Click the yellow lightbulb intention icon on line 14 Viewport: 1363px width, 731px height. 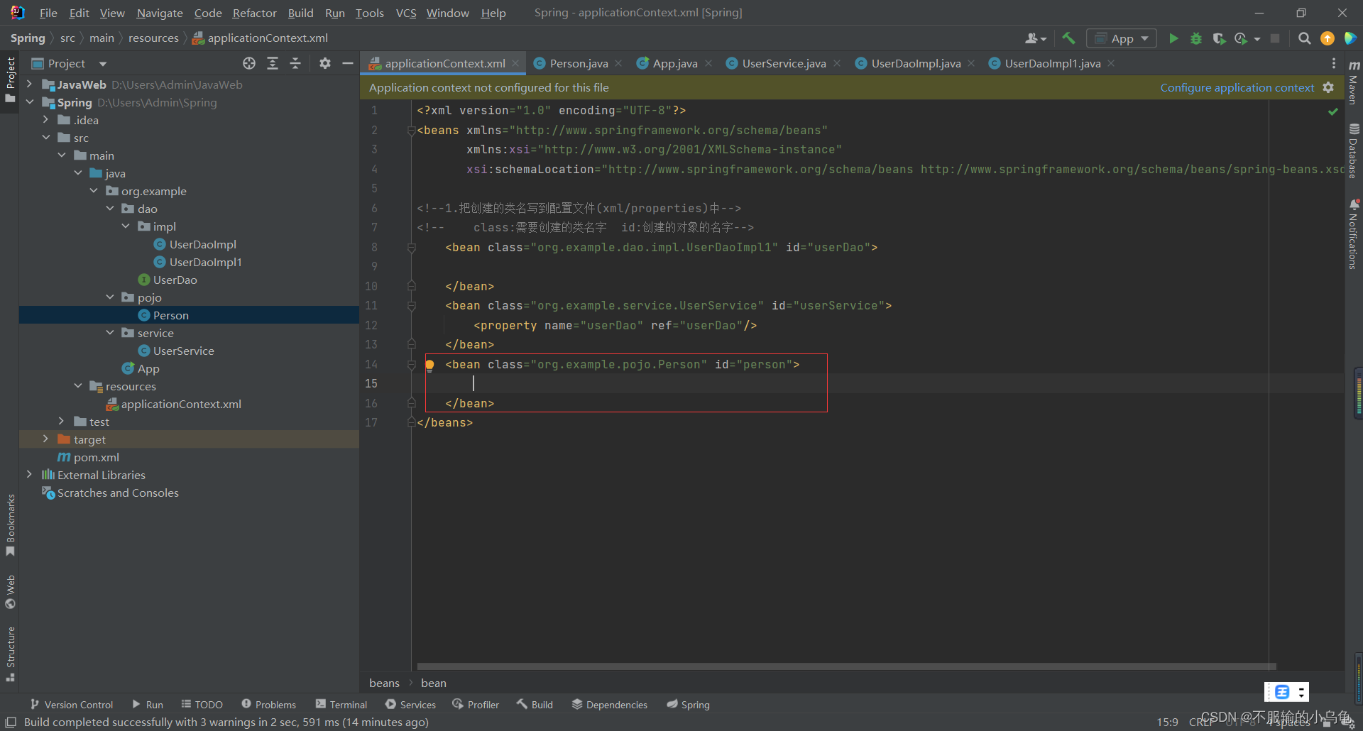(x=429, y=365)
